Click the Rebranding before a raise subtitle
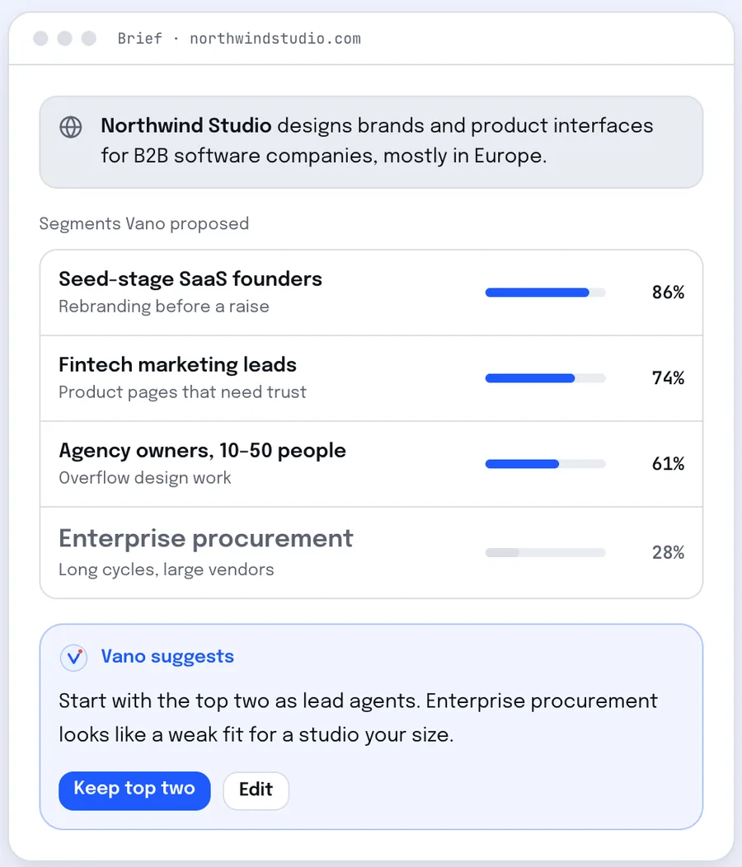The width and height of the screenshot is (742, 867). click(x=164, y=307)
